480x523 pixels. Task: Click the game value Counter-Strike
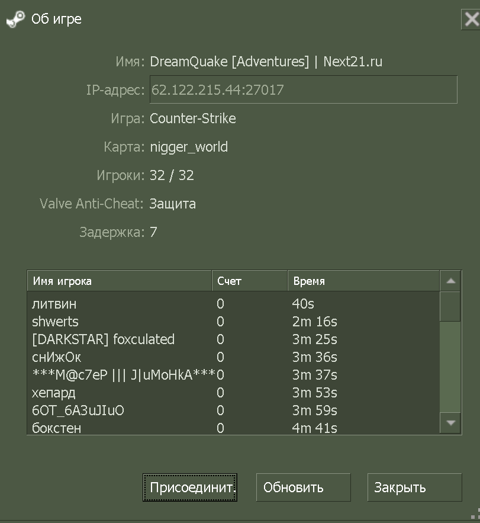pyautogui.click(x=193, y=118)
